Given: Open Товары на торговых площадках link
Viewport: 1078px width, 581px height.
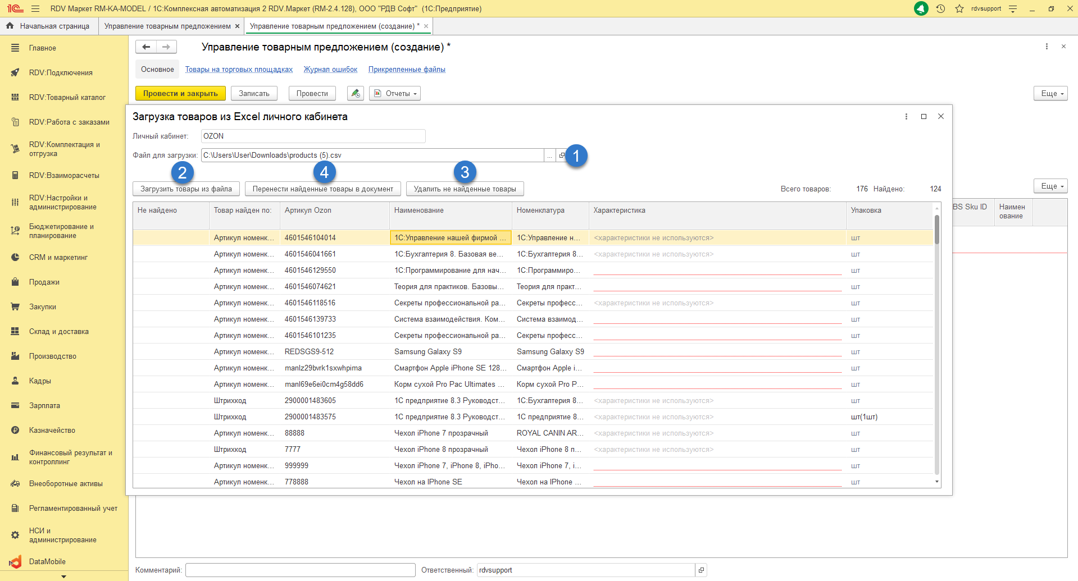Looking at the screenshot, I should 239,70.
